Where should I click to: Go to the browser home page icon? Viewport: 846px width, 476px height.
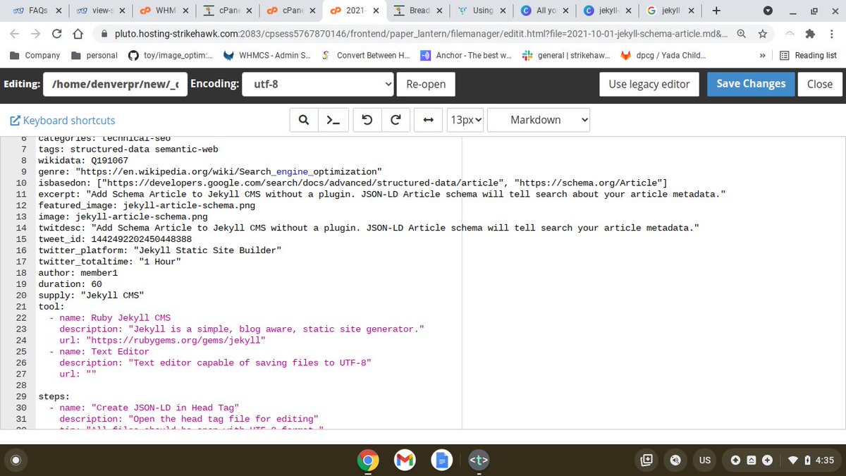coord(79,34)
